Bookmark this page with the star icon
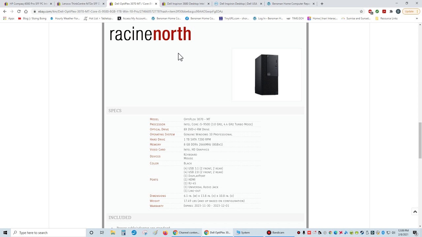The width and height of the screenshot is (422, 237). click(x=361, y=12)
